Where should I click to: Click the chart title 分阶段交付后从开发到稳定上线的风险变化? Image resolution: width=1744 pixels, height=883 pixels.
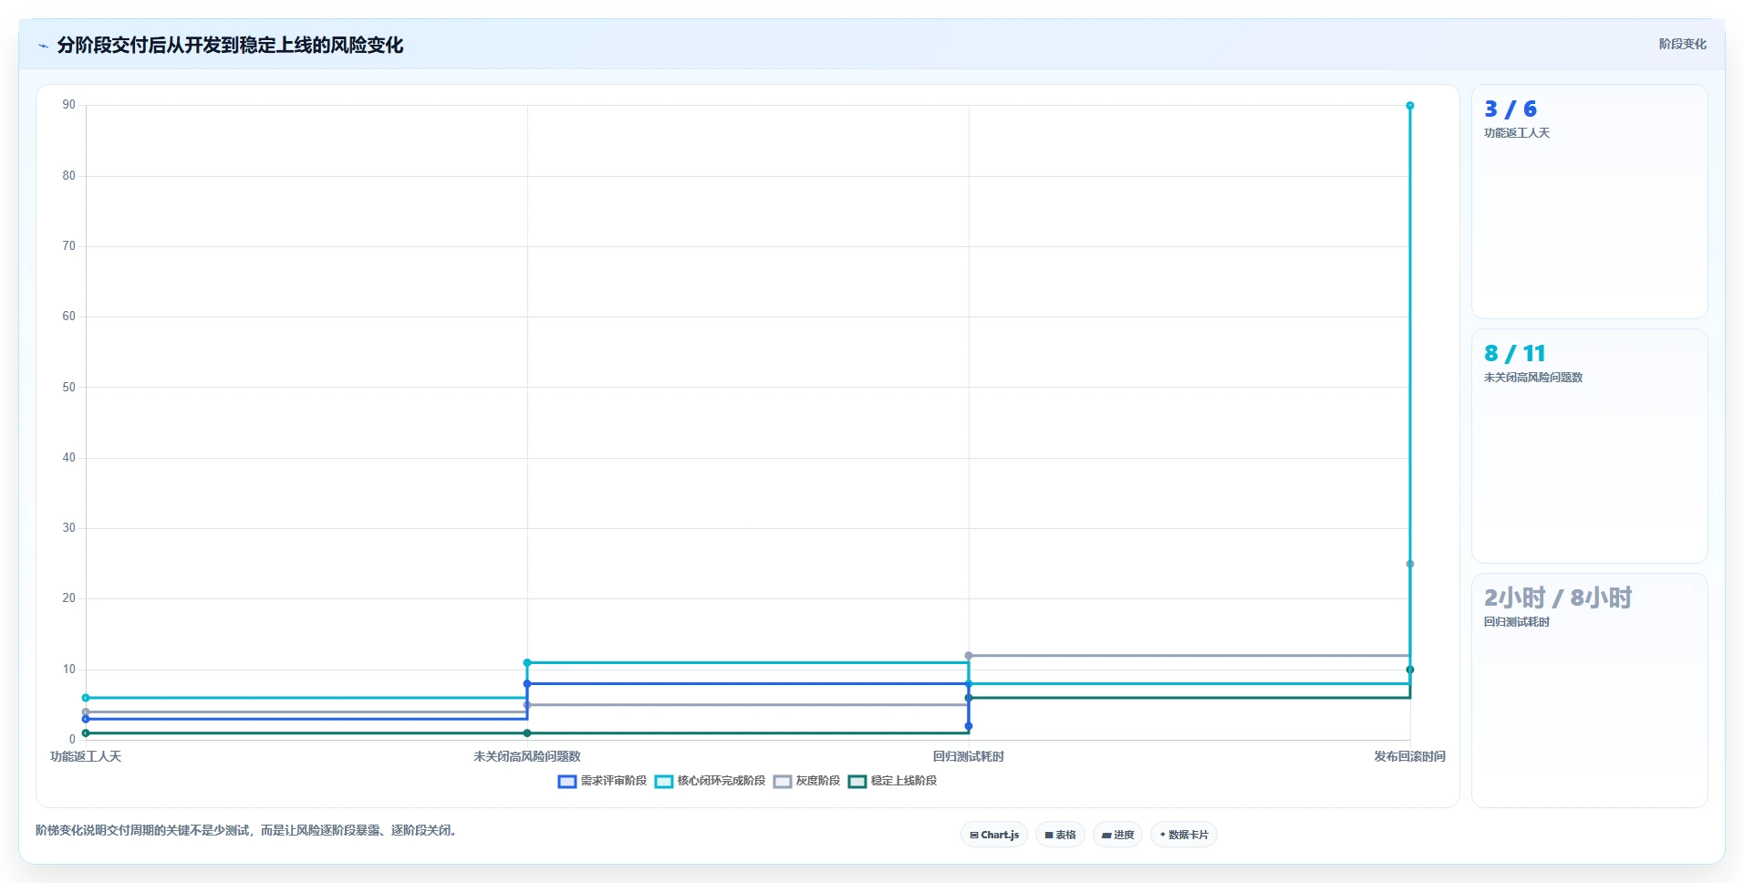tap(230, 45)
